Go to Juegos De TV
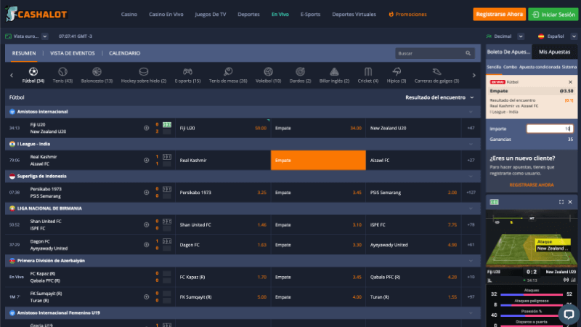This screenshot has height=327, width=581. (x=211, y=15)
